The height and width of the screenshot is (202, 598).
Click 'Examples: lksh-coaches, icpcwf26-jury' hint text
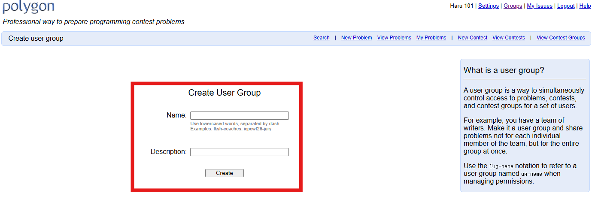click(x=231, y=129)
